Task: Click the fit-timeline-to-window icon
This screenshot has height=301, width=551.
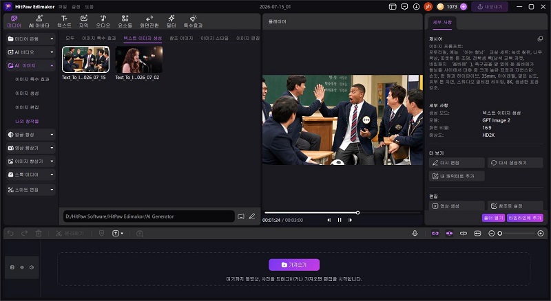Action: 477,233
